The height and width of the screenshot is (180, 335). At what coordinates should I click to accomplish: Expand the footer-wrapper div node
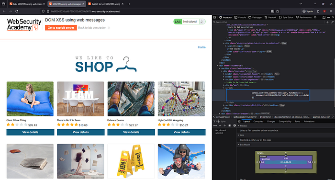[220, 113]
